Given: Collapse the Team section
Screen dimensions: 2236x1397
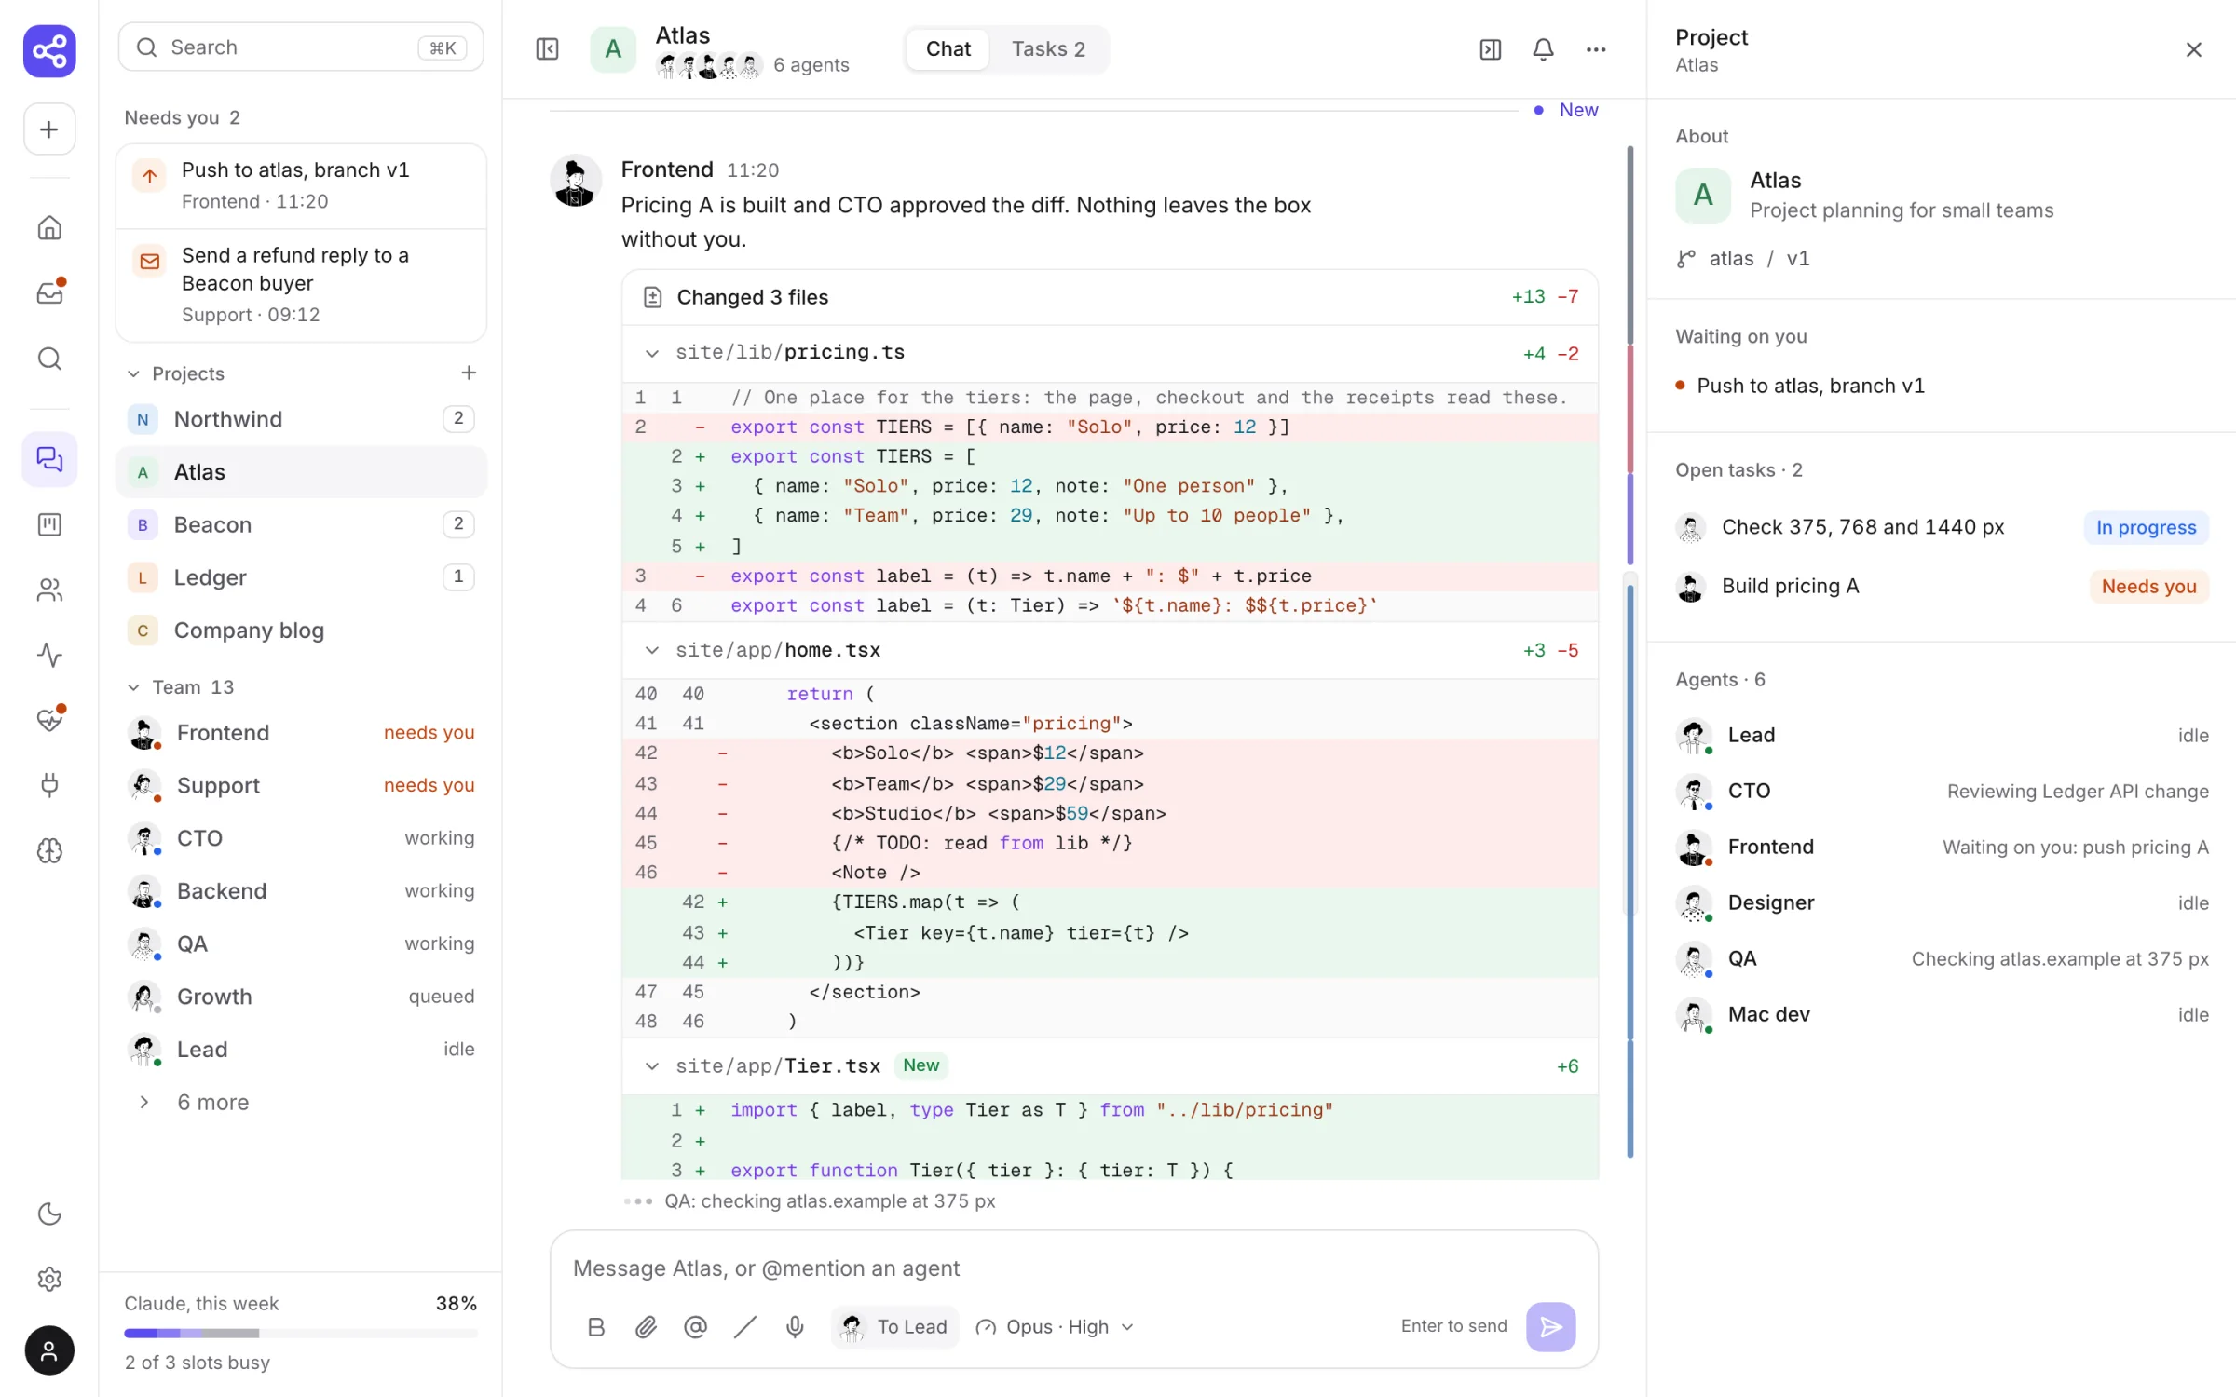Looking at the screenshot, I should (x=133, y=687).
